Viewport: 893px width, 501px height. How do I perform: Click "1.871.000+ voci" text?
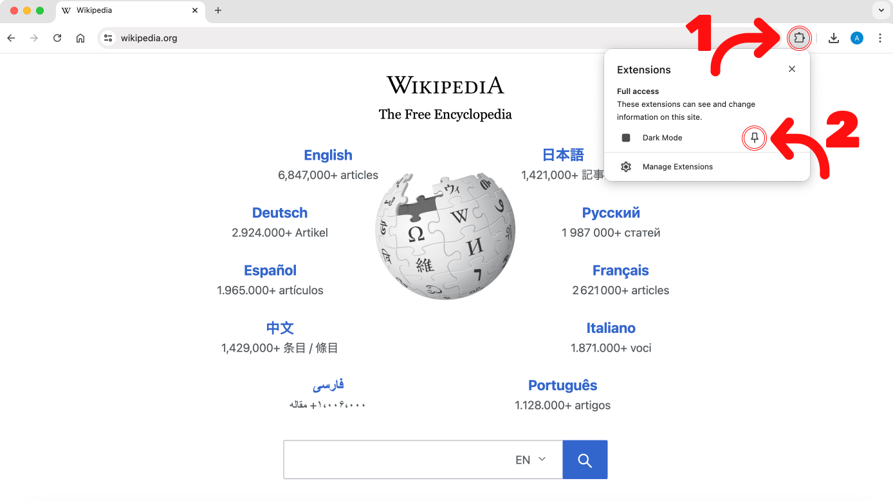pos(611,348)
